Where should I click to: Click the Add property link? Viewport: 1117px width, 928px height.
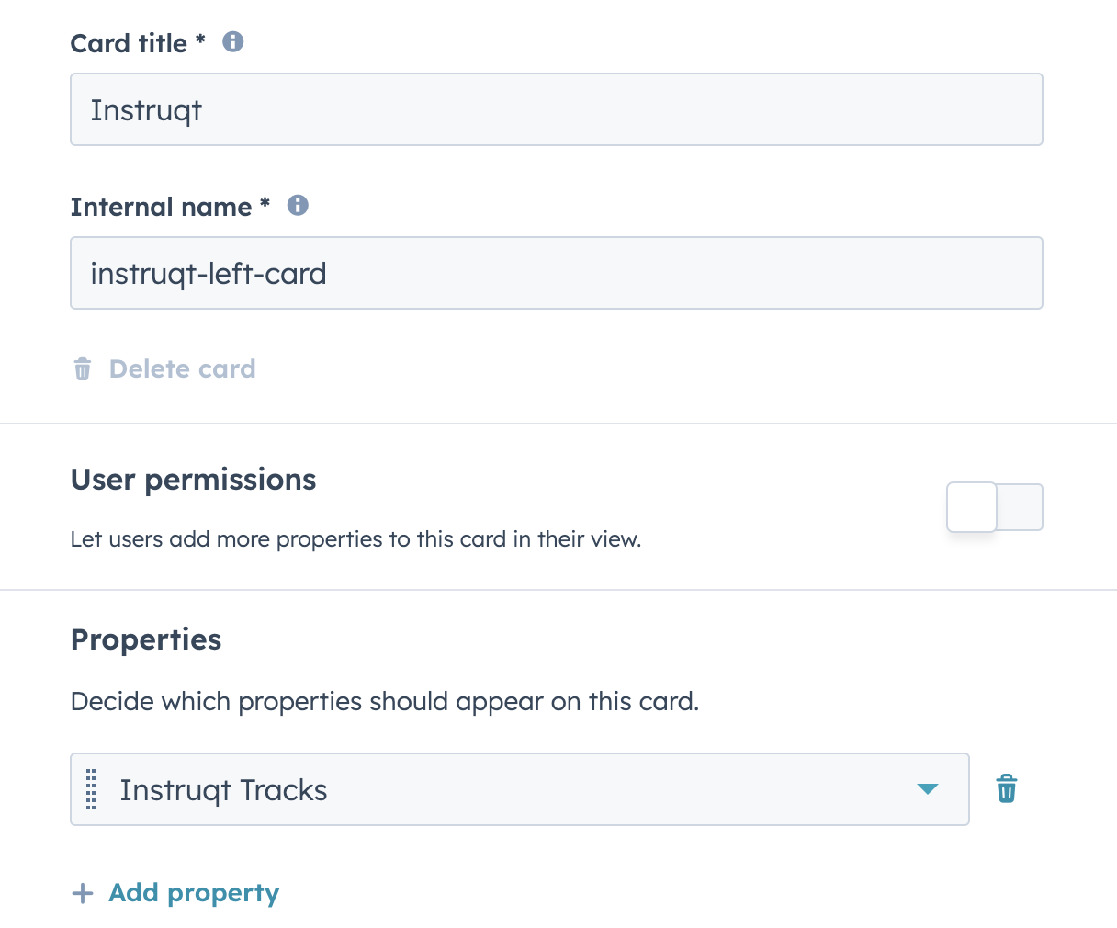click(194, 893)
